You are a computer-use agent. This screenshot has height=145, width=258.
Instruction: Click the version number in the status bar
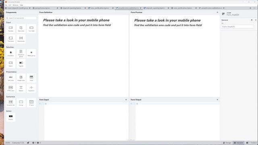point(254,143)
